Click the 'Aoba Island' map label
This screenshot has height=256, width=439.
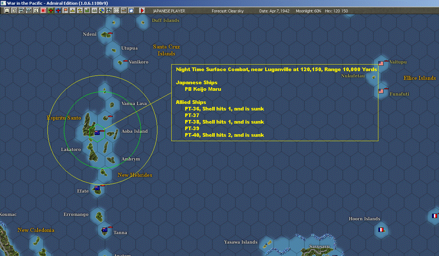(x=134, y=131)
